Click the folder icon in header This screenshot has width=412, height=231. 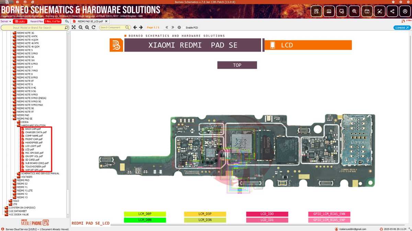(367, 11)
